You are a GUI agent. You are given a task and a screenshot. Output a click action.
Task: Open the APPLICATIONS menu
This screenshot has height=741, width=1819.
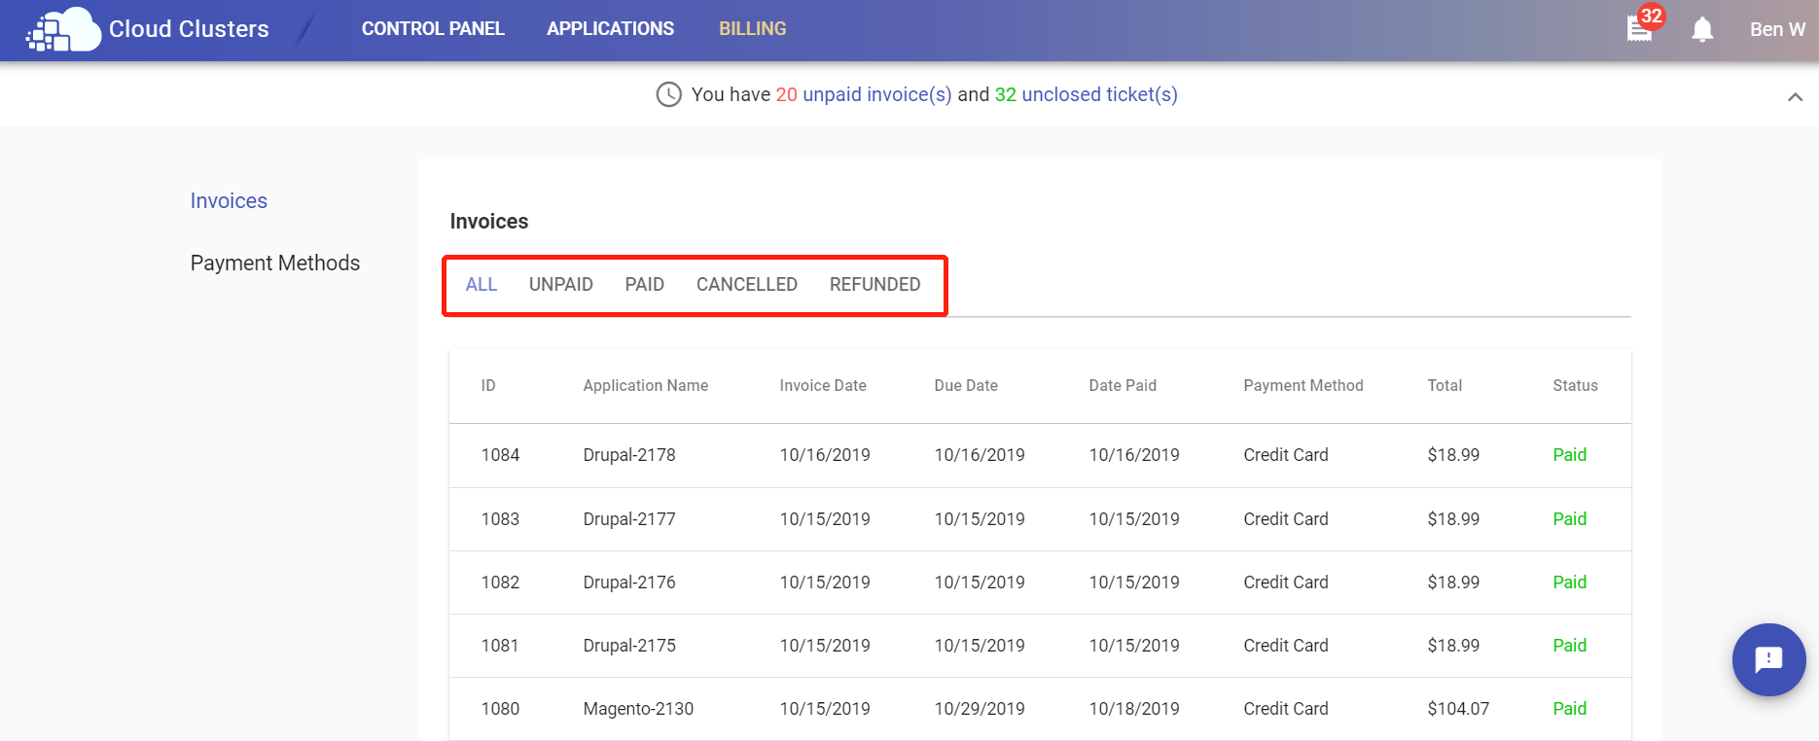(610, 29)
